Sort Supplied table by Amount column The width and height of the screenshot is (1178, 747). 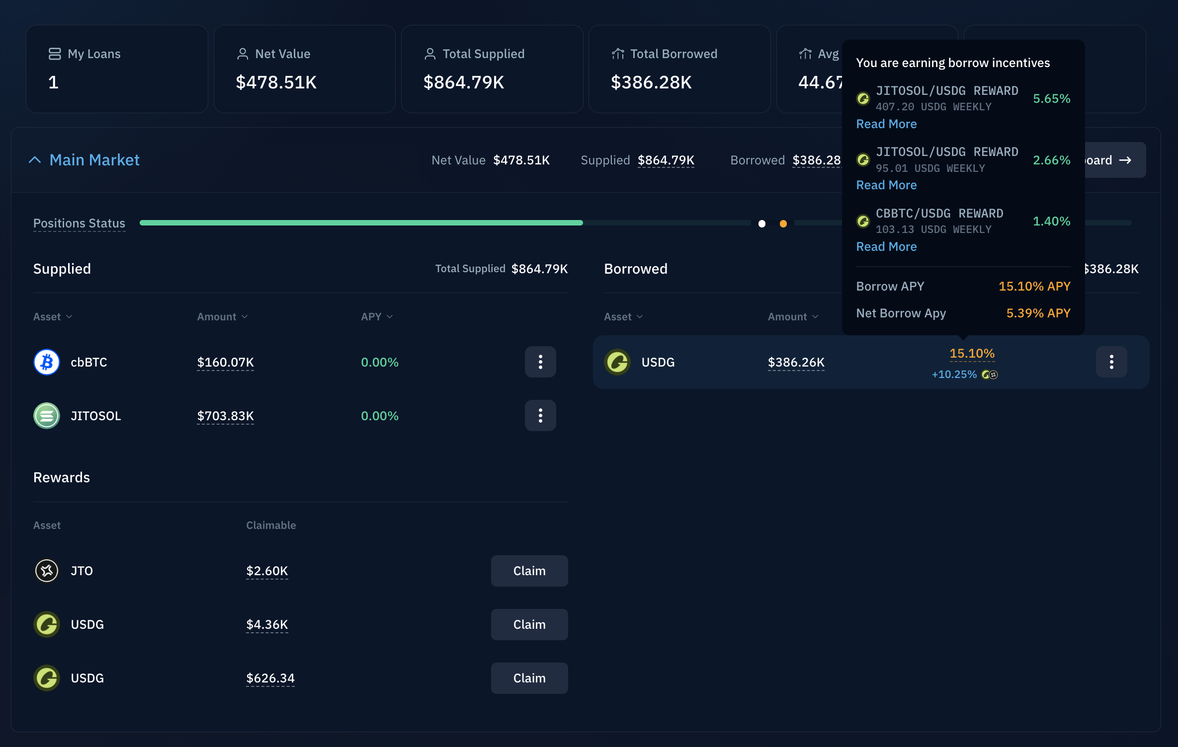pos(222,317)
